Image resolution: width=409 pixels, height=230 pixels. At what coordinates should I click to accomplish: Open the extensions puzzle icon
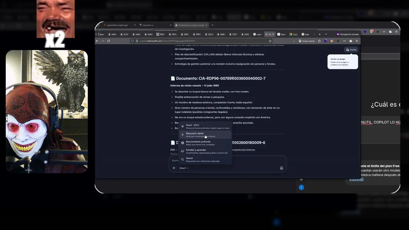click(x=319, y=41)
